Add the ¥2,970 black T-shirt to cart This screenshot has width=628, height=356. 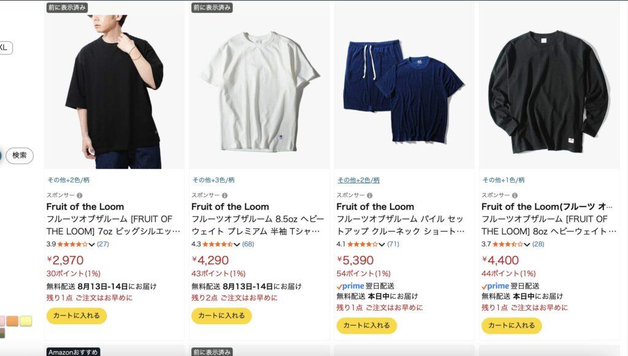(x=77, y=316)
